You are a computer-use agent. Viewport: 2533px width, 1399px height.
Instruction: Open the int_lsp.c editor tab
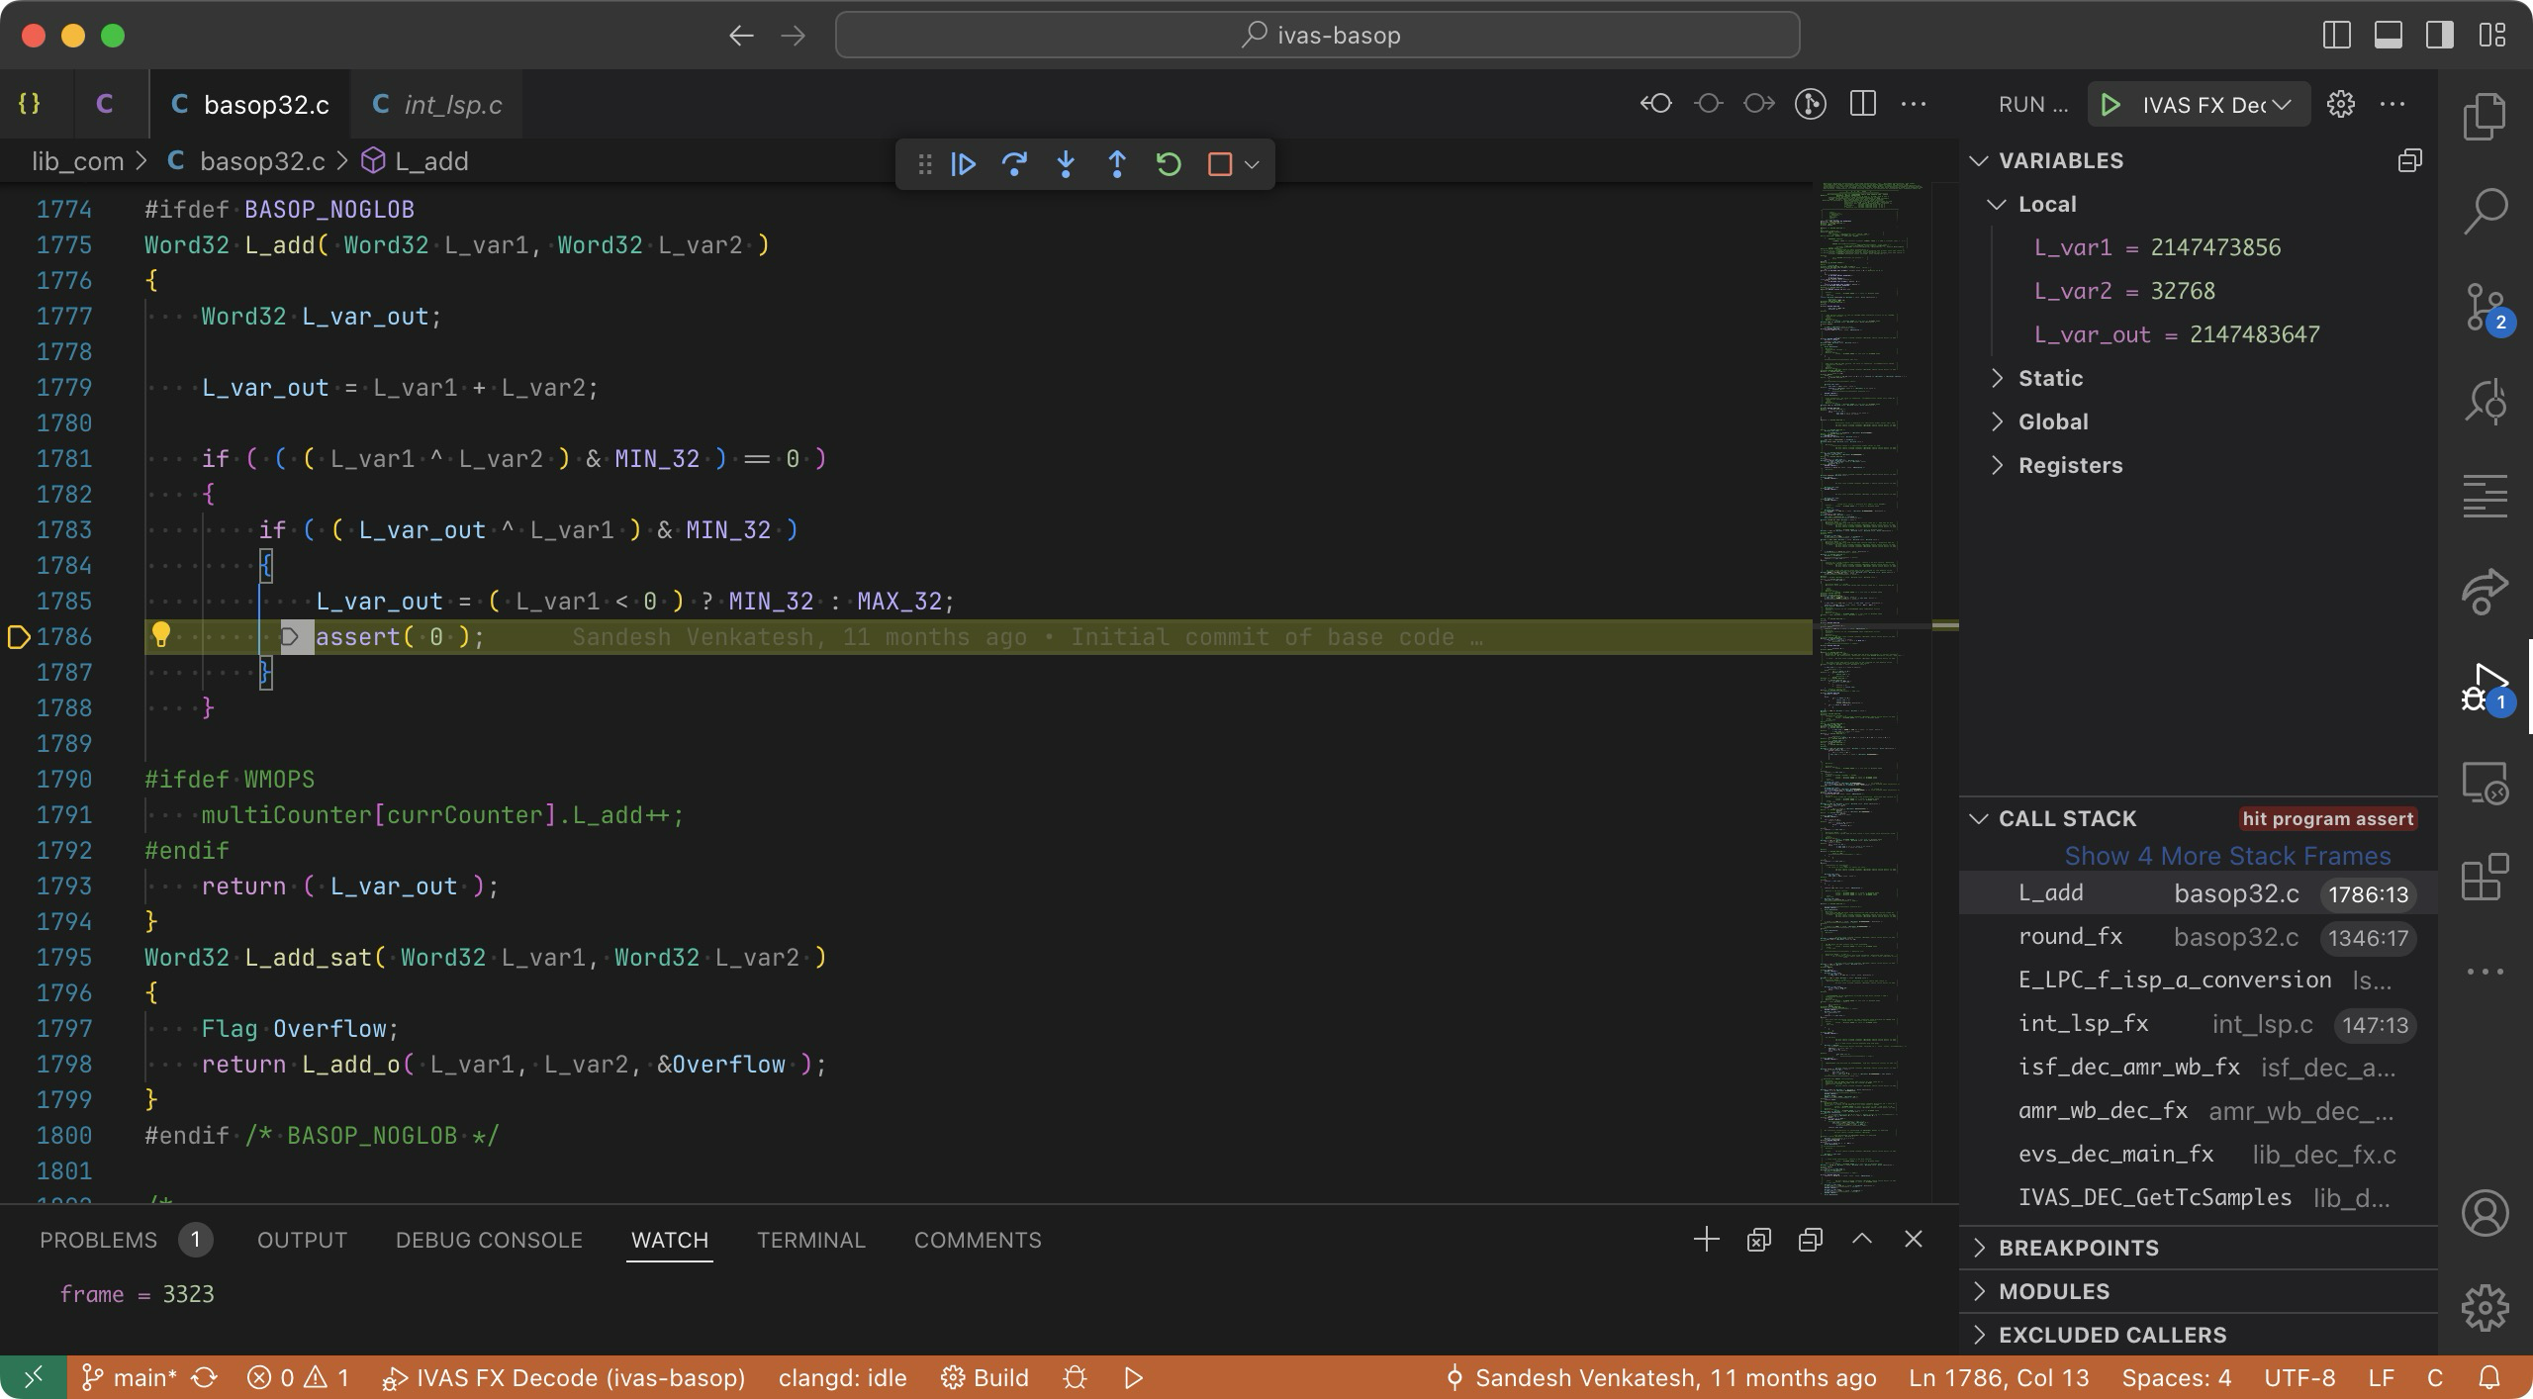(437, 105)
